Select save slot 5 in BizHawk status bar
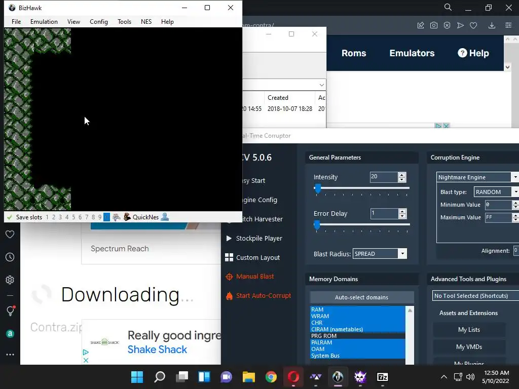 point(73,217)
